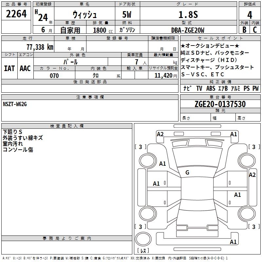The image size is (262, 262).
Task: Click the inspector note コンソール傷
Action: (18, 149)
